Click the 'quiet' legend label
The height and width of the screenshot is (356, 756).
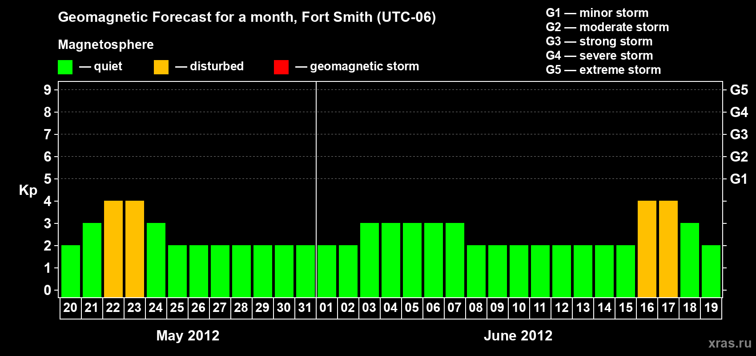click(108, 67)
